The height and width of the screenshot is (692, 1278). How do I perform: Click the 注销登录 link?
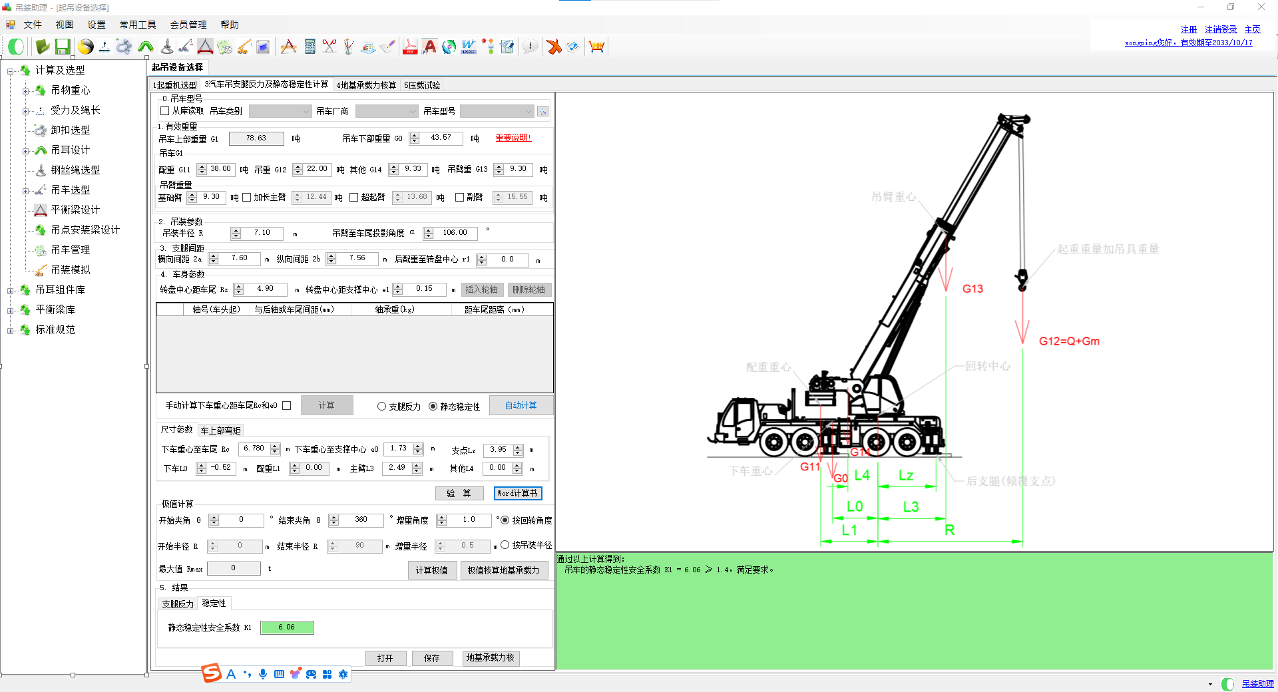pyautogui.click(x=1221, y=29)
